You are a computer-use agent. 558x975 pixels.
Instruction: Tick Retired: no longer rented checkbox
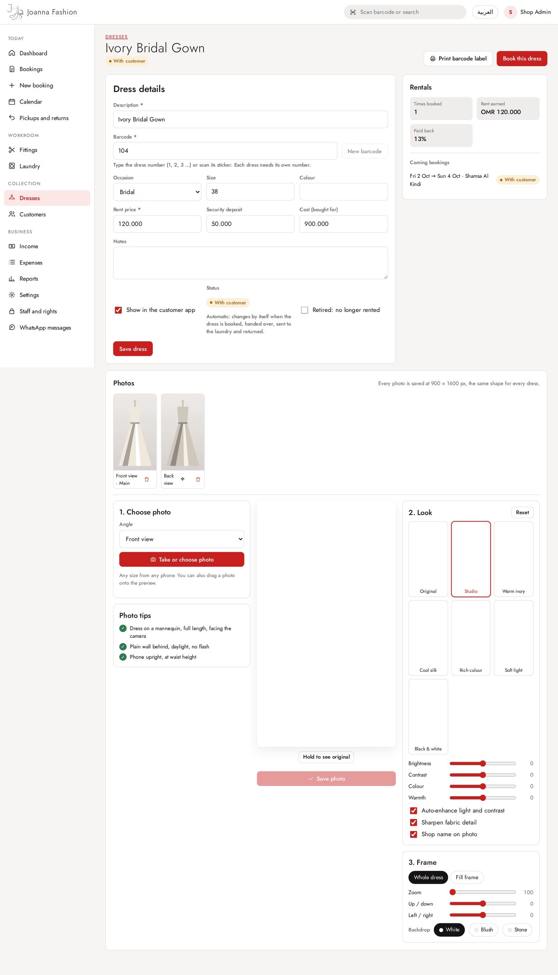tap(304, 310)
